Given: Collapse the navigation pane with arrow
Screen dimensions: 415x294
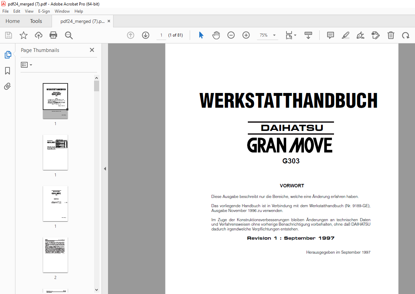Looking at the screenshot, I should coord(105,169).
